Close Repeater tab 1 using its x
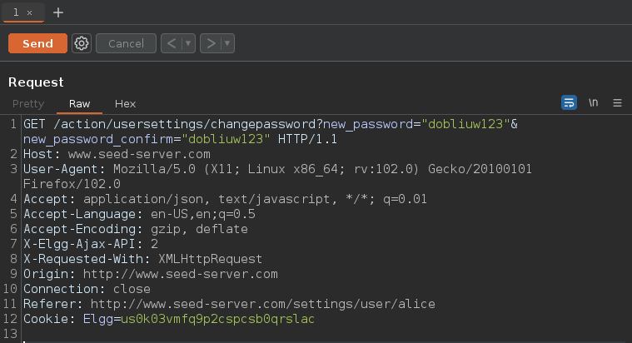This screenshot has width=632, height=343. [29, 13]
